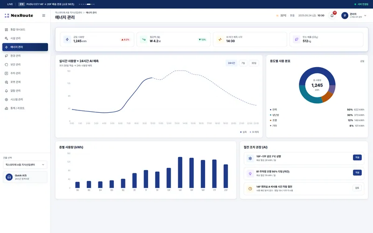Click the 주차 관리 parking icon
This screenshot has width=373, height=233.
tap(7, 73)
